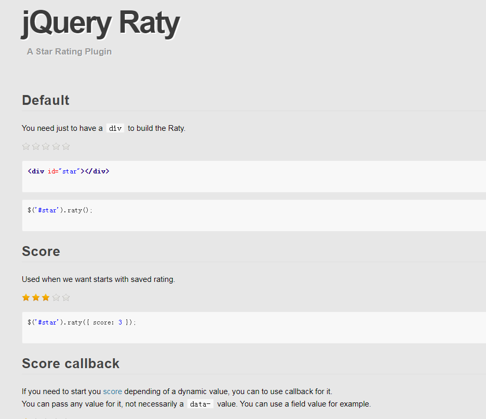Click the div id star HTML code block

[254, 177]
